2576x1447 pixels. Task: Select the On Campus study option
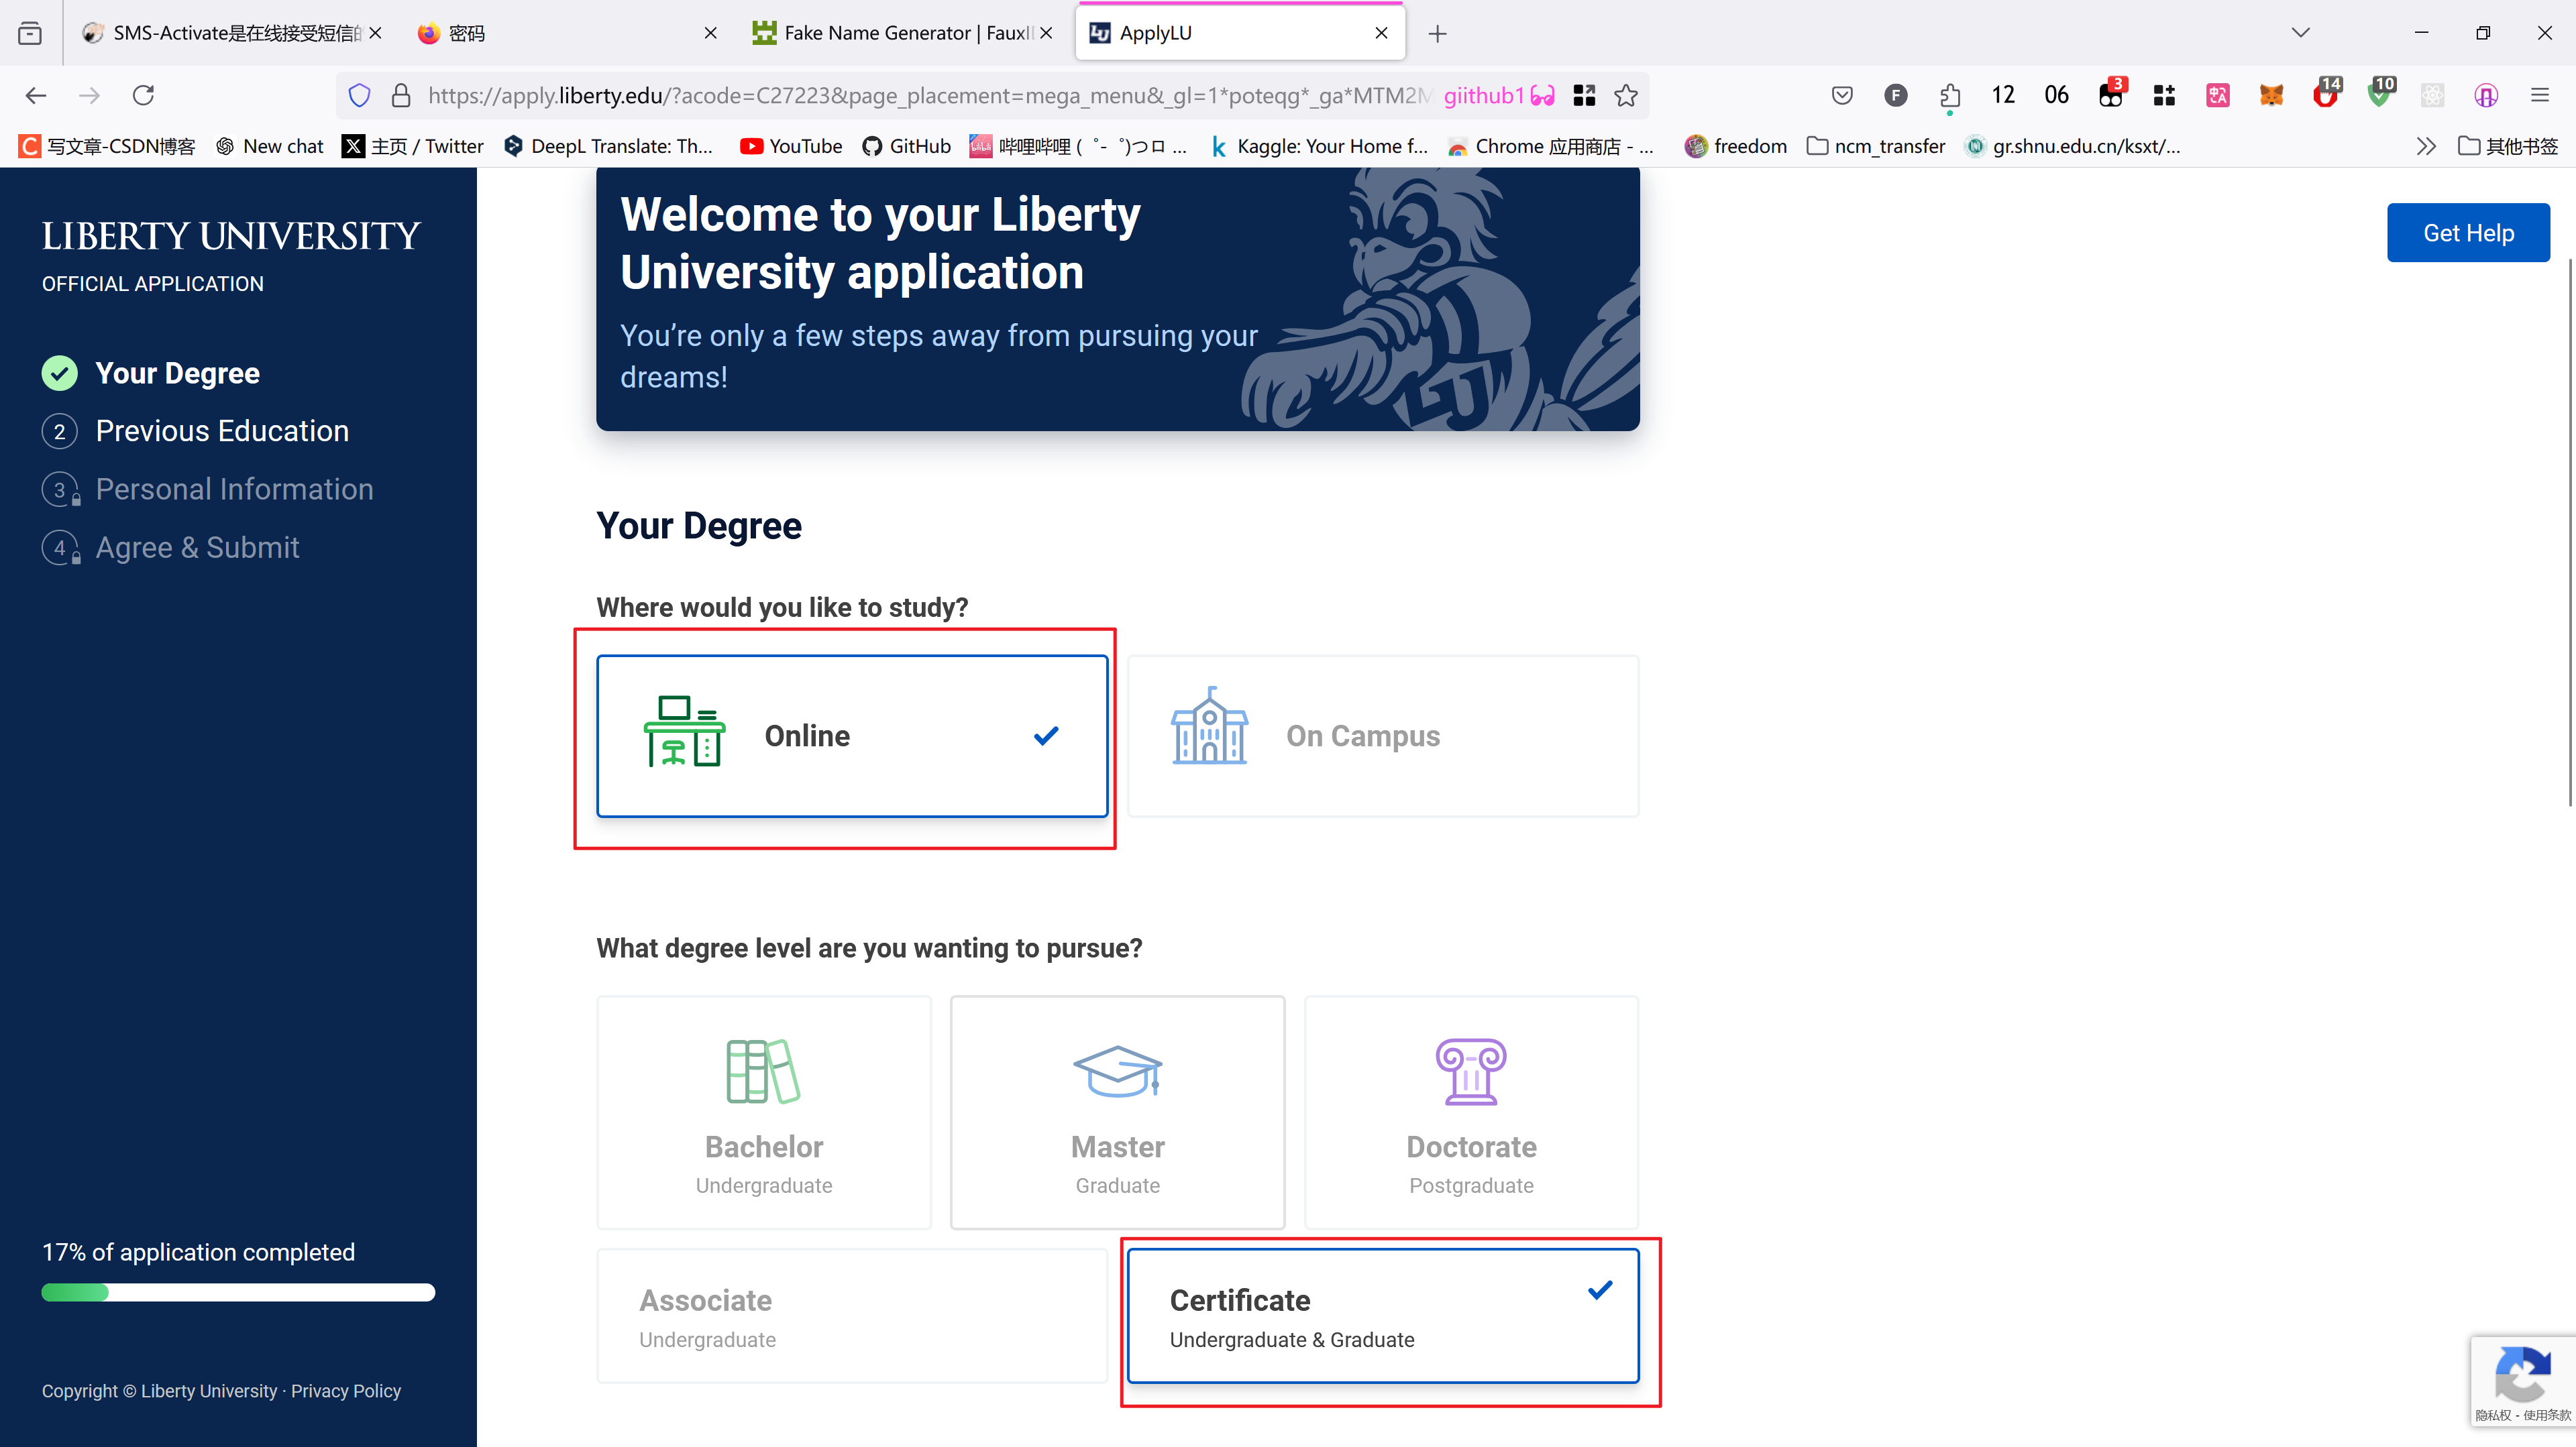(1383, 736)
